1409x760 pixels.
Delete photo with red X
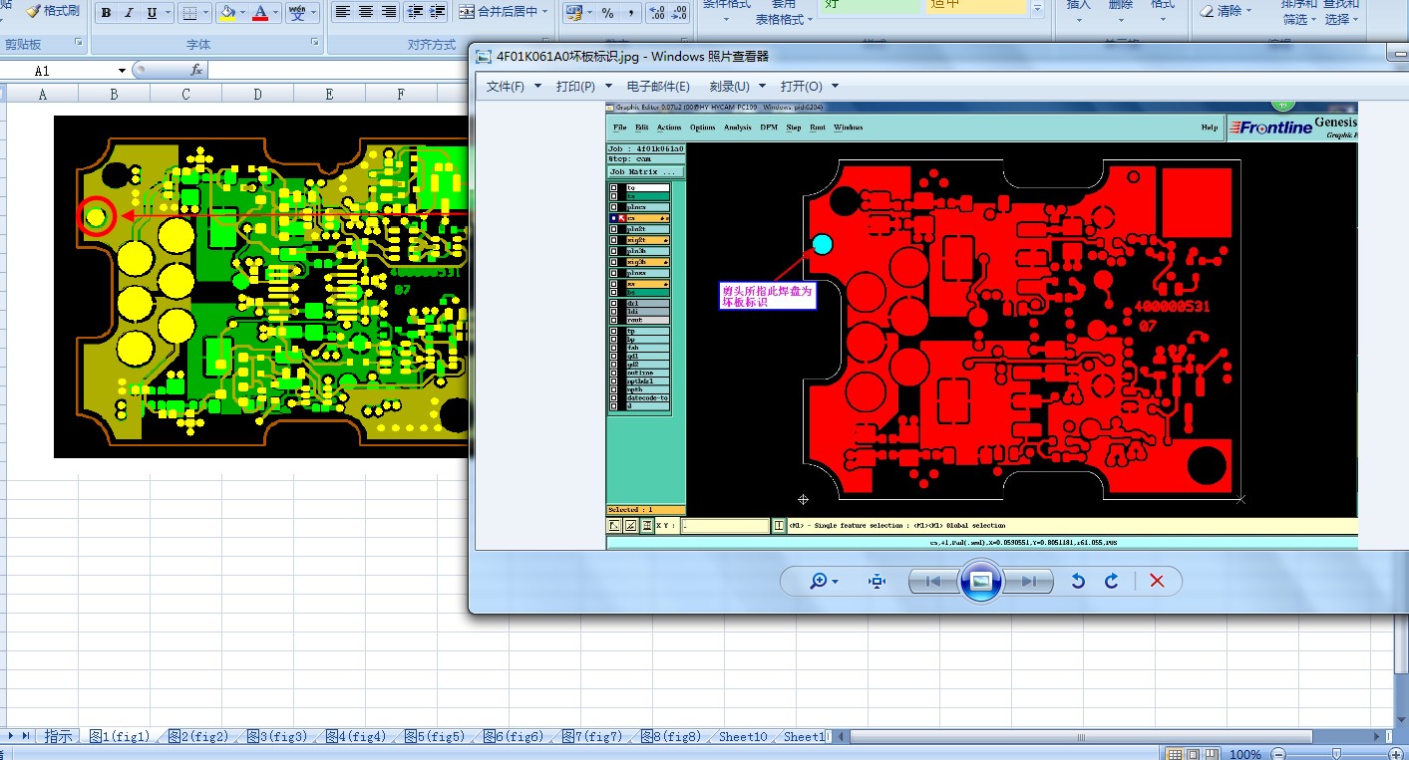tap(1157, 581)
